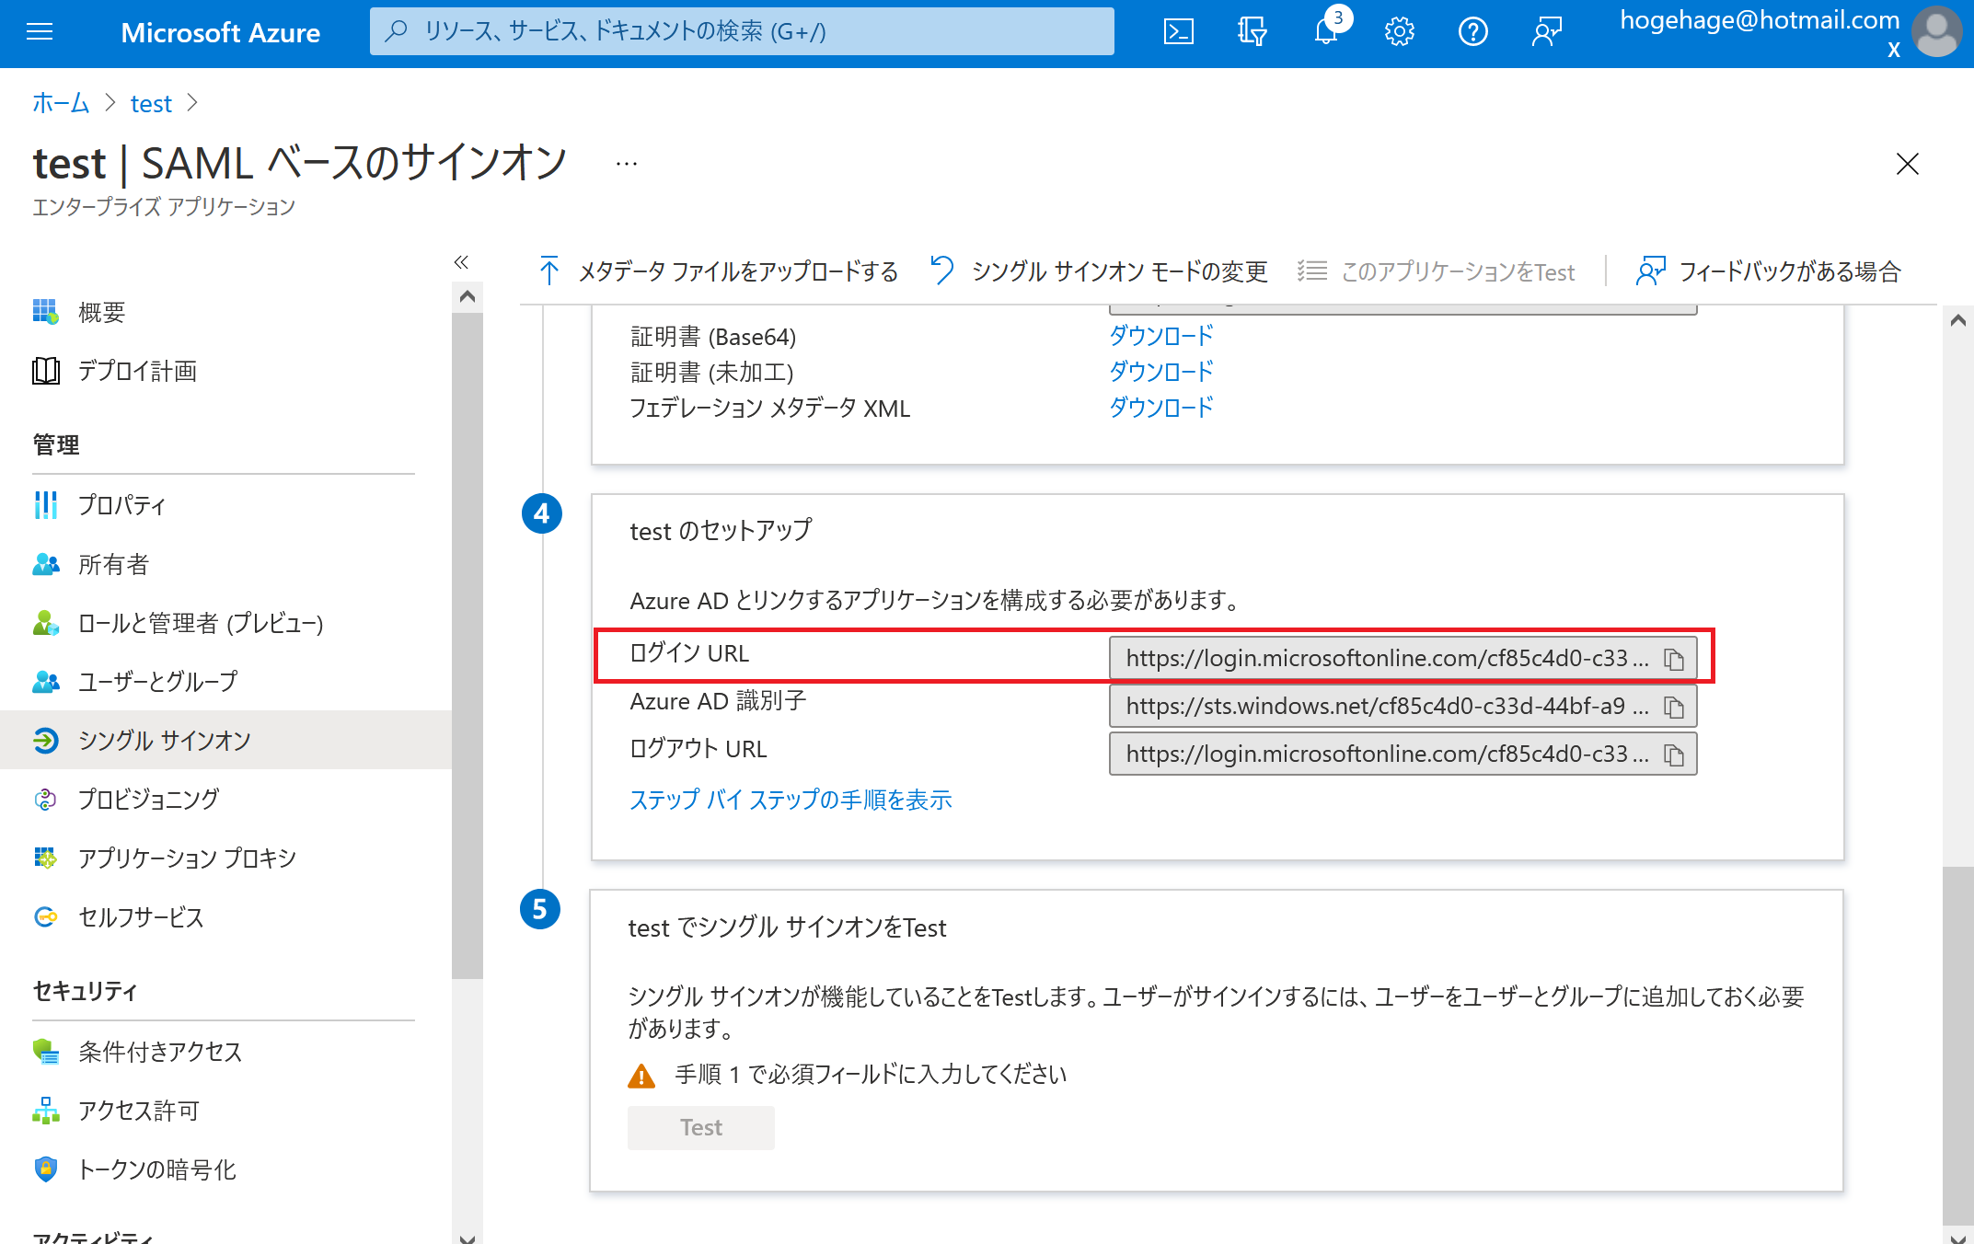Open the directory and subscription filter

[1252, 32]
